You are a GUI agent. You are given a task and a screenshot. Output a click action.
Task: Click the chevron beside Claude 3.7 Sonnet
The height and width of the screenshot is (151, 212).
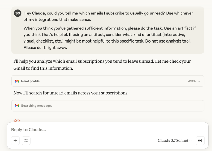tap(190, 140)
